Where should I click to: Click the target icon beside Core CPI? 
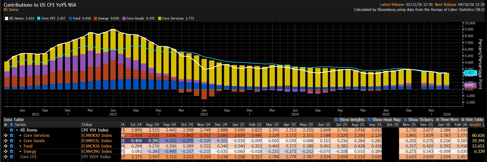coord(6,157)
